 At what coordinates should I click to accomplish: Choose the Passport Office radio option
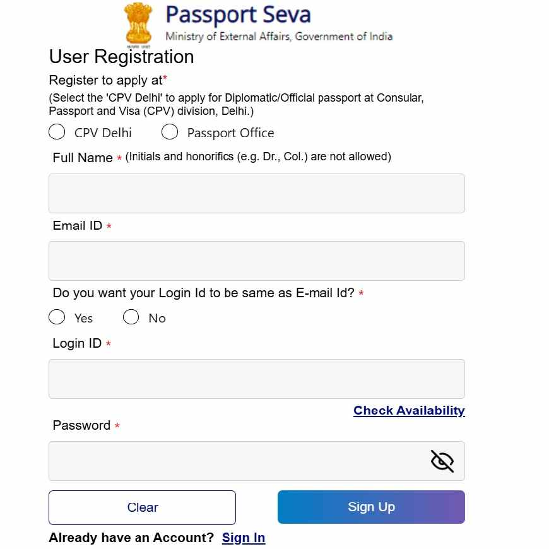170,132
